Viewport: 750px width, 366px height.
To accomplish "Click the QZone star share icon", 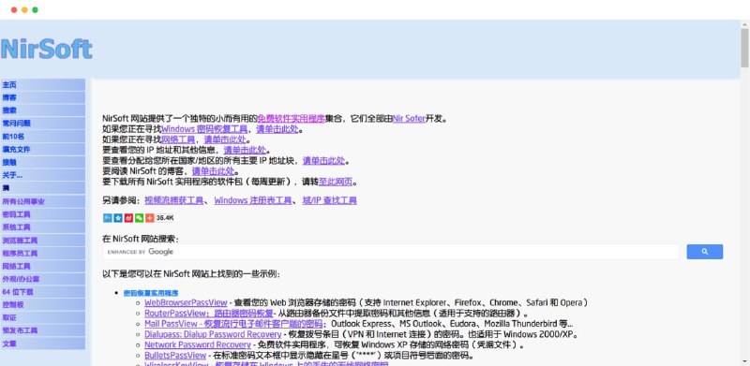I will [x=118, y=218].
